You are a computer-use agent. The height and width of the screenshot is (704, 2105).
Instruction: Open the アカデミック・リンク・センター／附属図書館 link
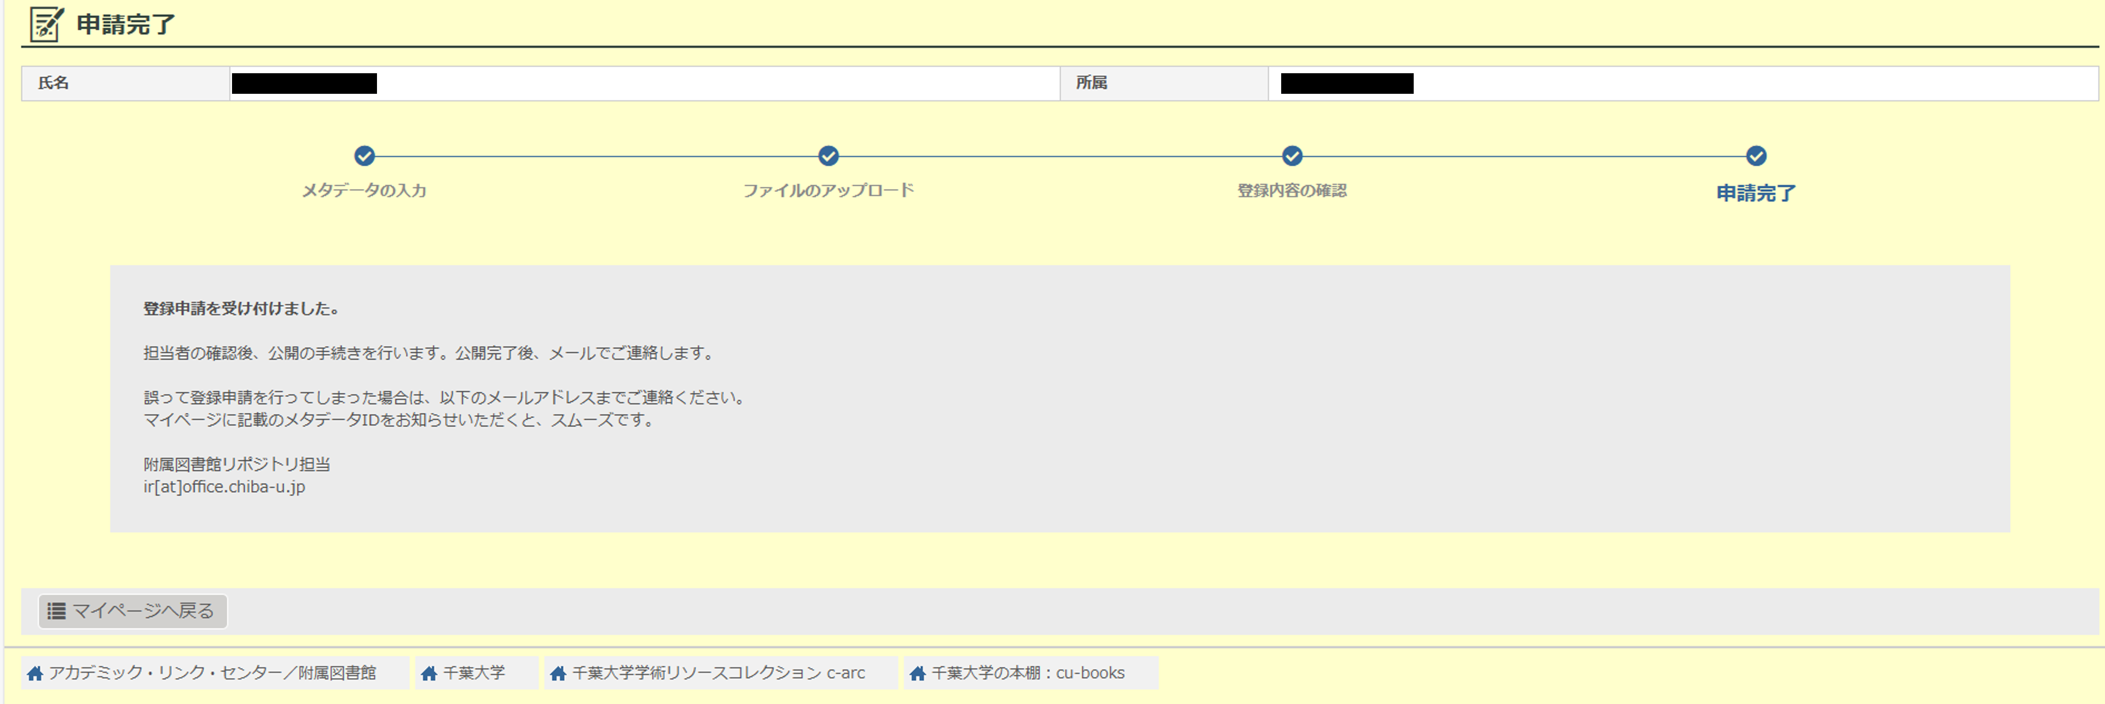[x=214, y=673]
